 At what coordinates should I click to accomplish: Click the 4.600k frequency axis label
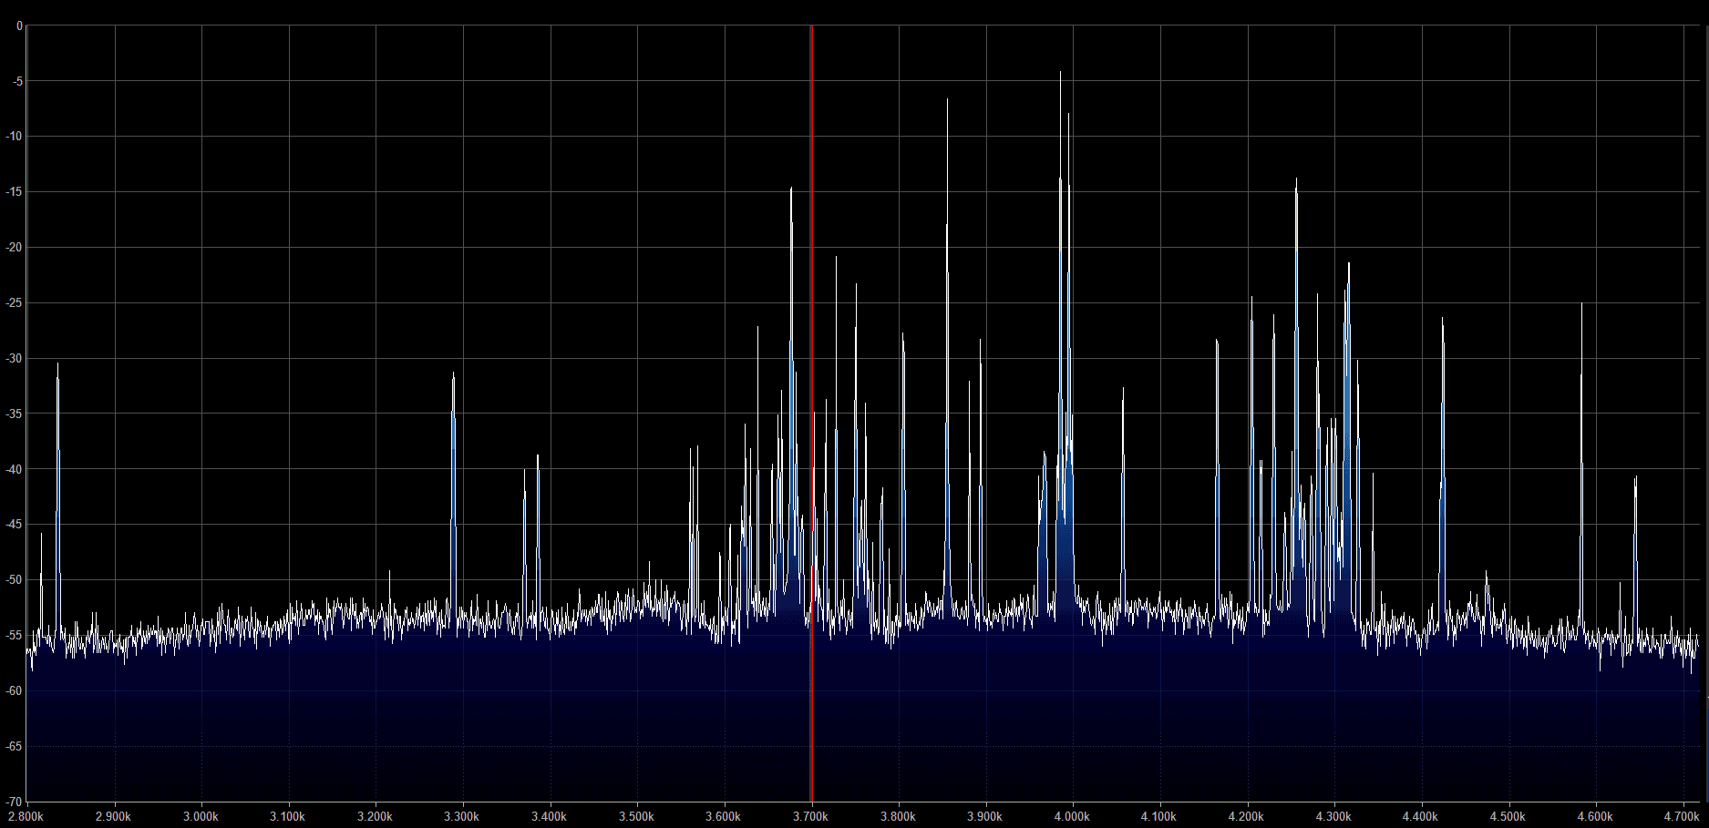coord(1596,817)
